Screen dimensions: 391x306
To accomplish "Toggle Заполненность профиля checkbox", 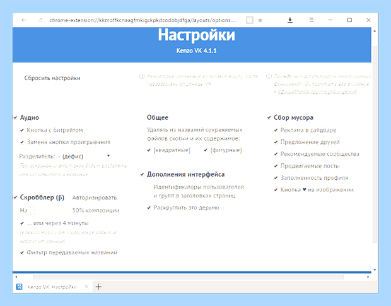I will point(276,178).
